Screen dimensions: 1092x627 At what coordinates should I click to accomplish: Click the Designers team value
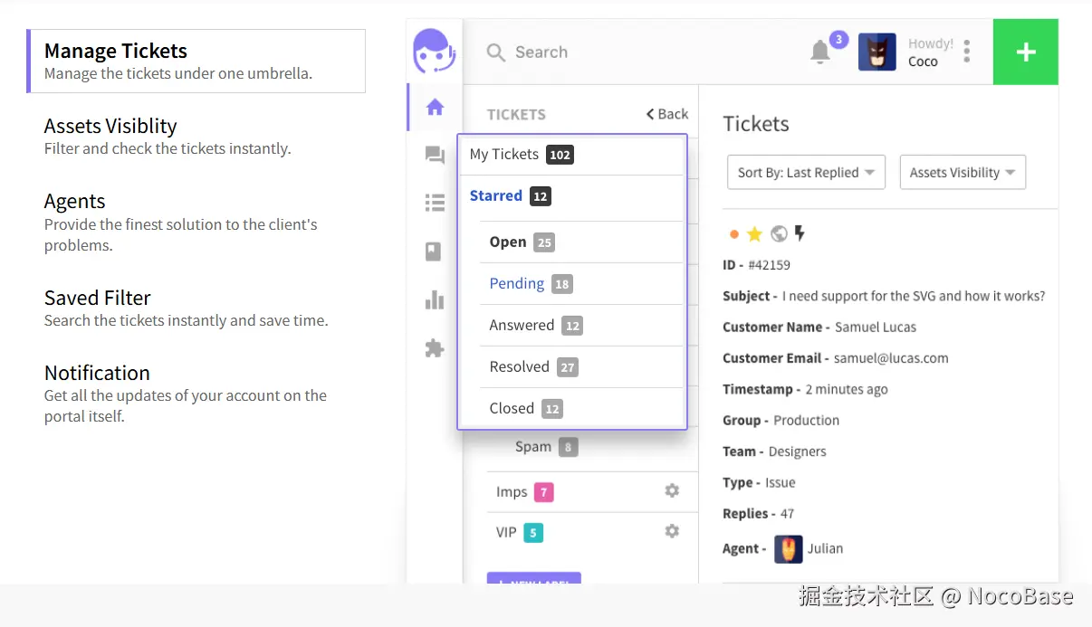click(x=798, y=451)
